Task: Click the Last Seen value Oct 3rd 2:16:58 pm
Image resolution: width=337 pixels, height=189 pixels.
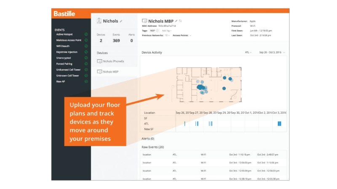Action: click(x=260, y=35)
